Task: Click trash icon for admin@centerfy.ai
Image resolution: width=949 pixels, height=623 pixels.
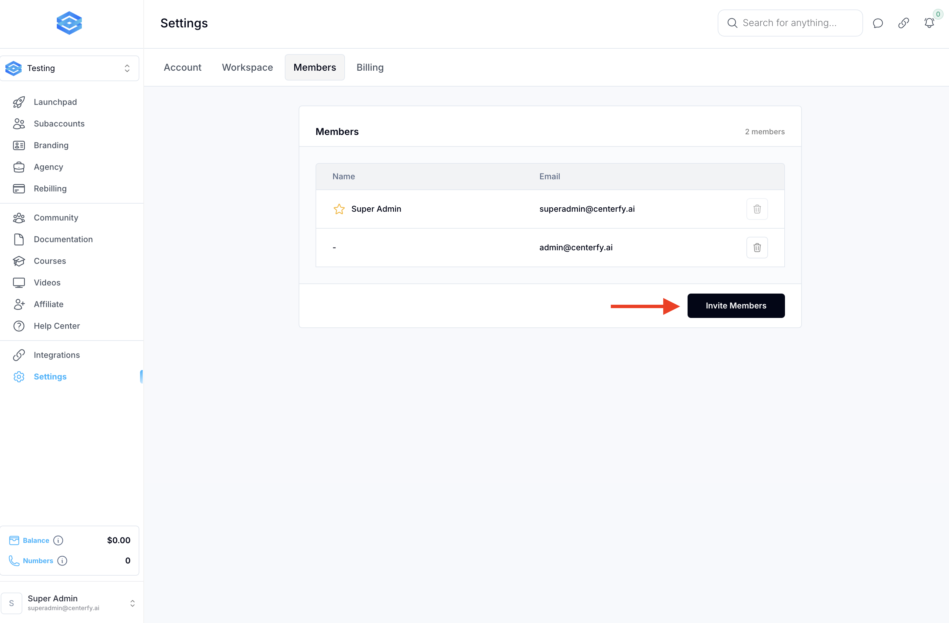Action: coord(757,248)
